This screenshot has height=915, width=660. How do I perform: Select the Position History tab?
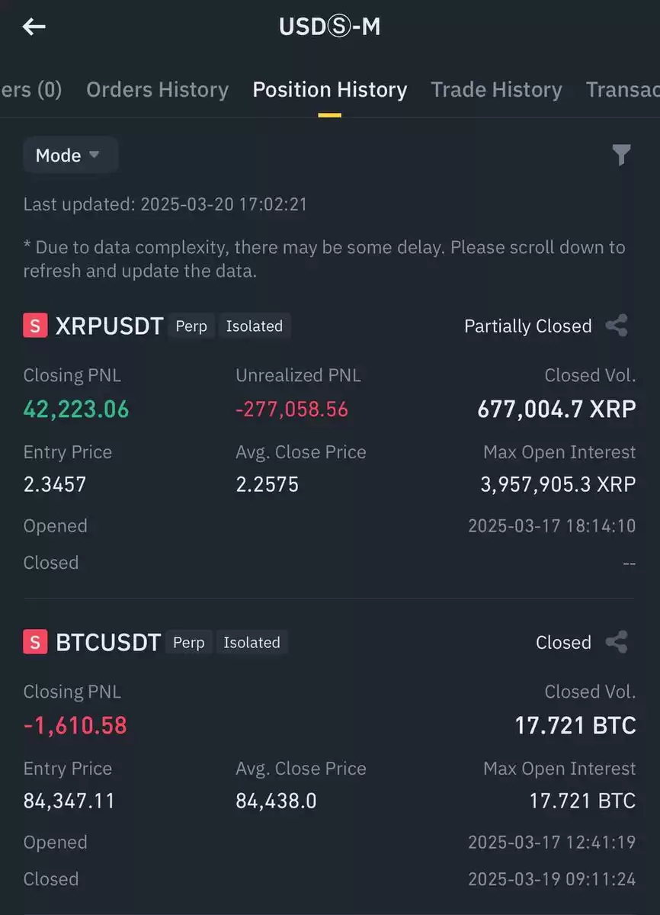(x=329, y=89)
